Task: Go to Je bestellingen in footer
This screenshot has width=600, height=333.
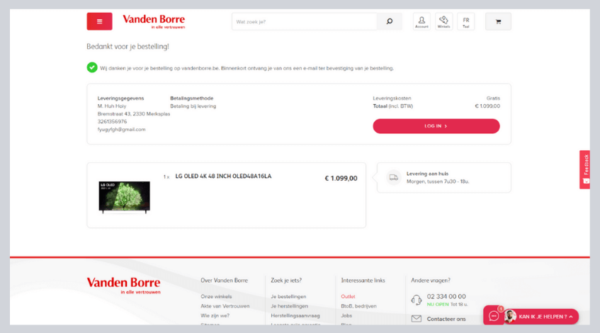Action: [288, 297]
